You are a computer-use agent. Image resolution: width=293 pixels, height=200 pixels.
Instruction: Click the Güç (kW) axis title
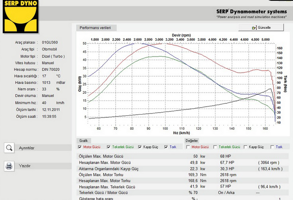pos(80,84)
